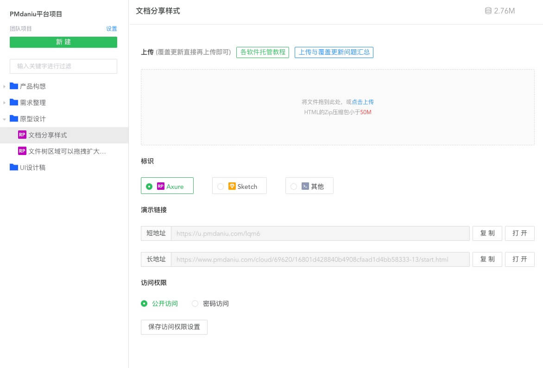543x368 pixels.
Task: Select the Sketch radio button
Action: tap(221, 187)
